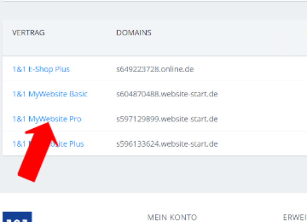Click the s596133624.website-start.de domain entry
The height and width of the screenshot is (222, 307).
(x=167, y=144)
